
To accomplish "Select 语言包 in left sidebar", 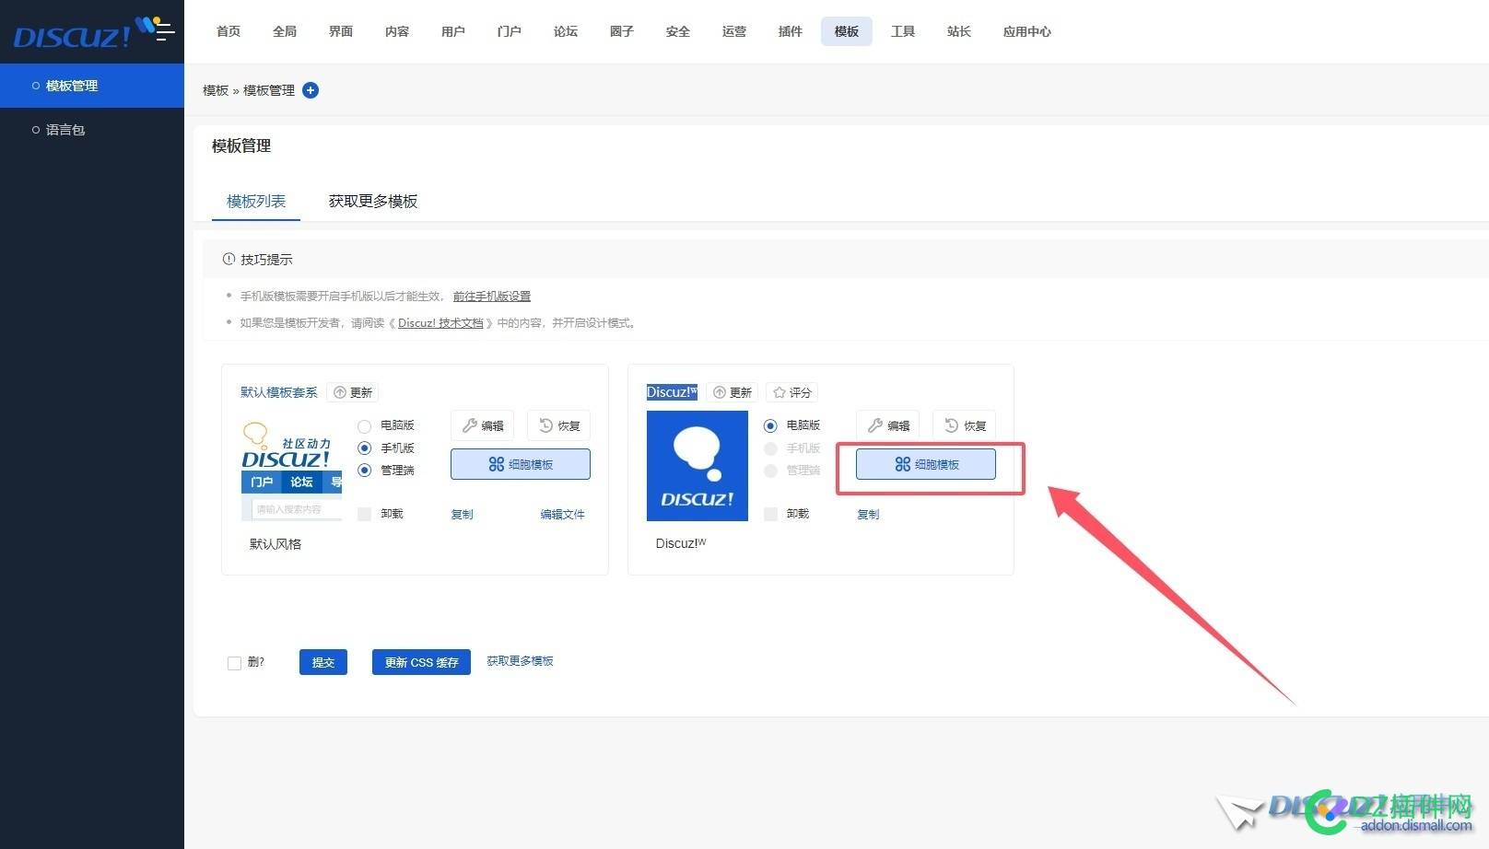I will tap(92, 130).
